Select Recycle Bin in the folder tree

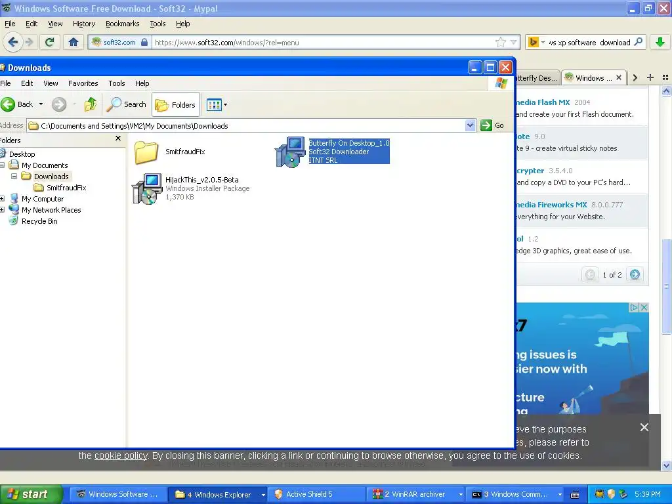[x=39, y=221]
